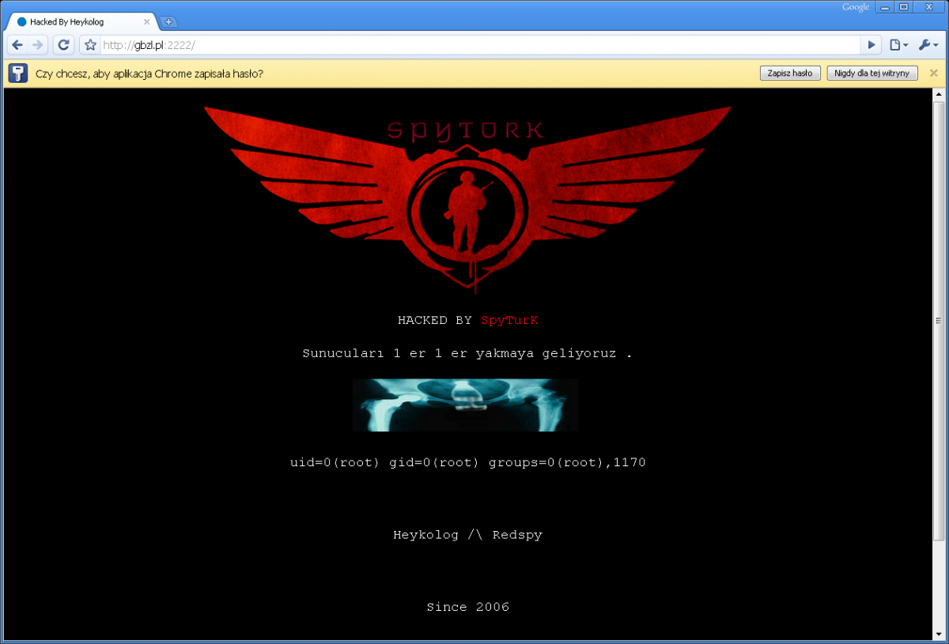Click the key icon in password bar

tap(18, 73)
